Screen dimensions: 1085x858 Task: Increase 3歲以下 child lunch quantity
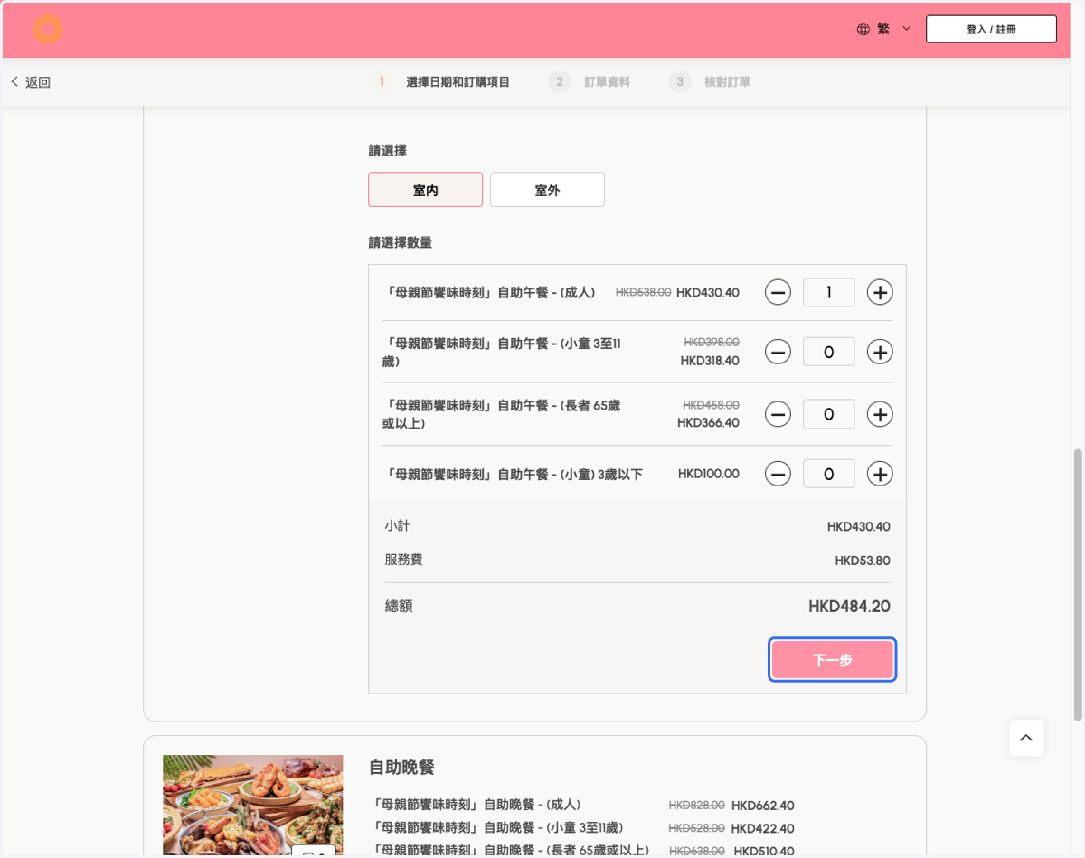[x=880, y=474]
